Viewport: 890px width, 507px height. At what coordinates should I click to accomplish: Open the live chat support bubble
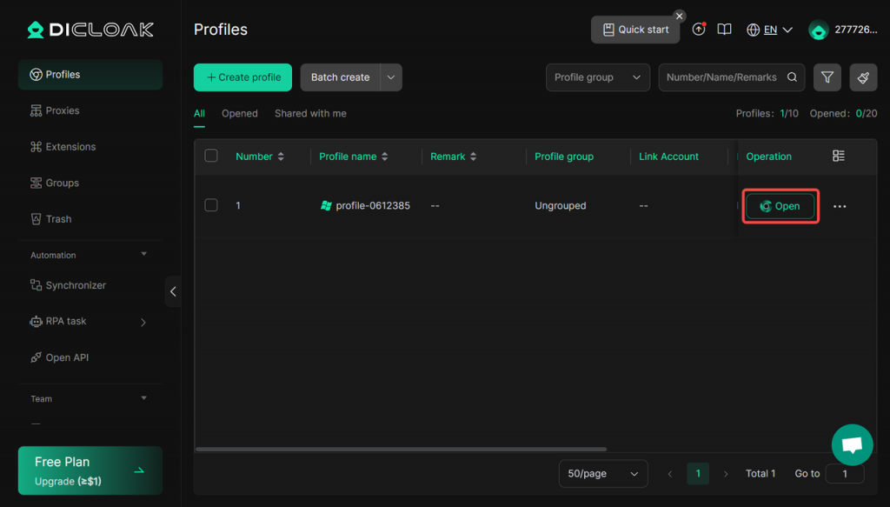coord(852,445)
